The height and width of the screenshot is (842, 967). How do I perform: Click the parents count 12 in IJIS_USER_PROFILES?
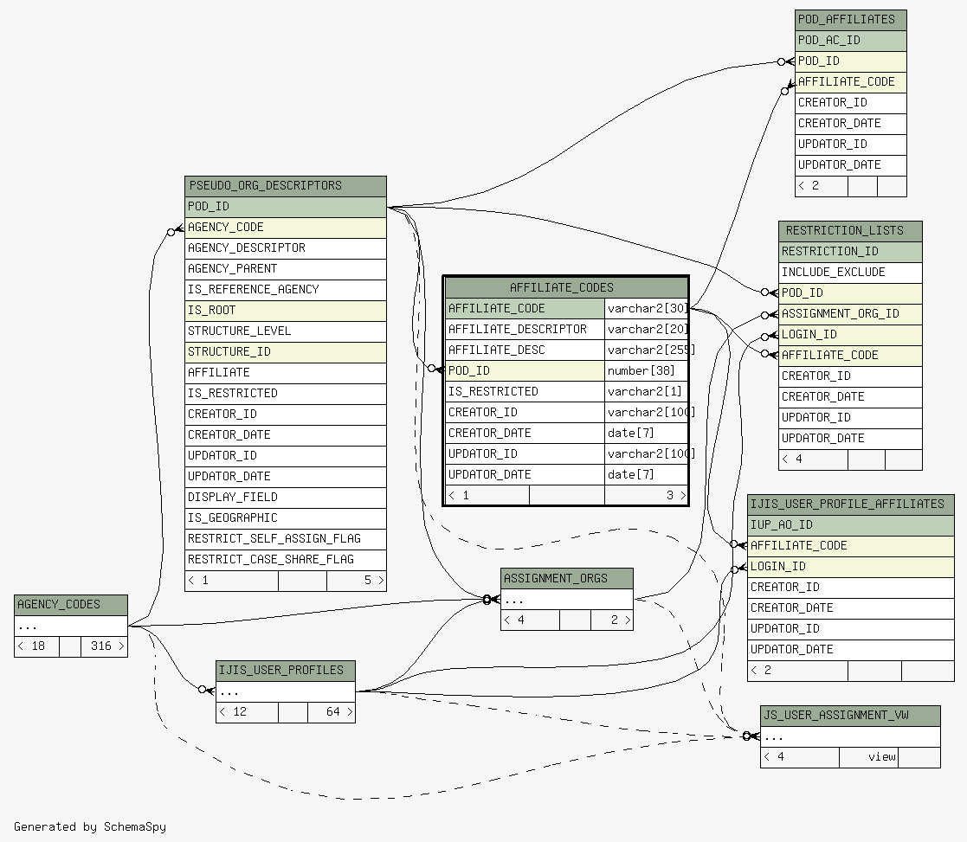point(247,712)
